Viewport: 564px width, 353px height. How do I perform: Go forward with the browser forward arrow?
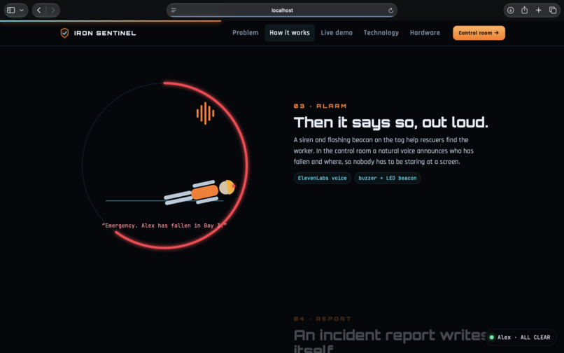(53, 10)
